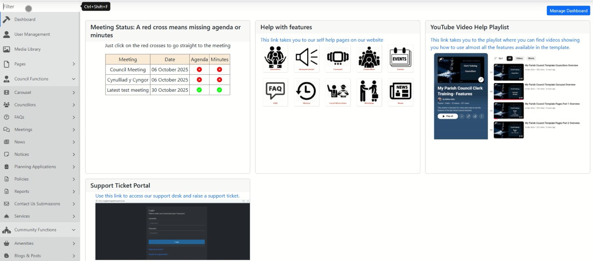Go to Media Library in the sidebar
The height and width of the screenshot is (261, 593).
point(27,49)
